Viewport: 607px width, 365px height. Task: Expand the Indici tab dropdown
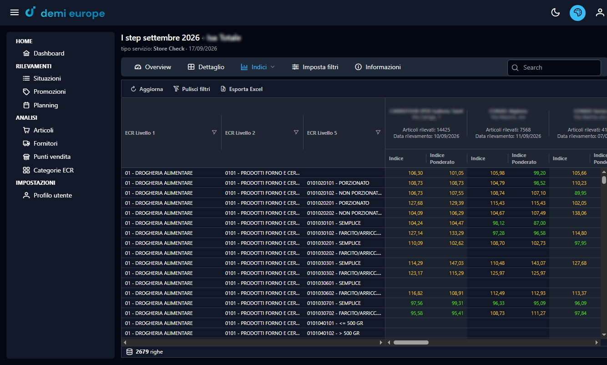pyautogui.click(x=258, y=67)
